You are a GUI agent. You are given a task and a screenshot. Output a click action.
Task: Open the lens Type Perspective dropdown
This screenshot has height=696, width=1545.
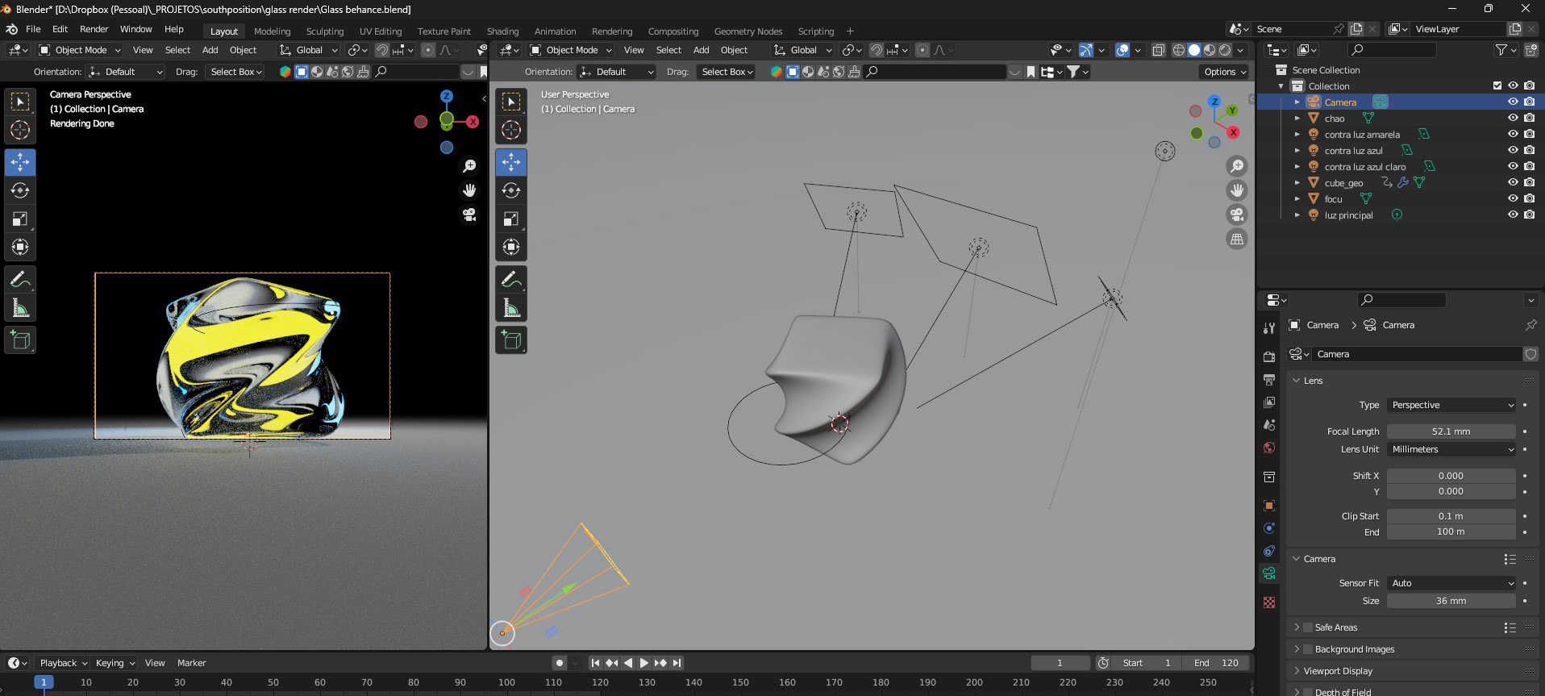click(x=1451, y=405)
